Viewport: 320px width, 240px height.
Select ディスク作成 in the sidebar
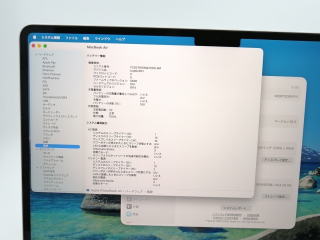[50, 127]
